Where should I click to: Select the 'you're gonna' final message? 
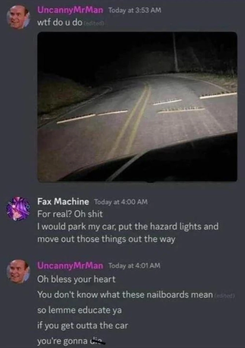tap(70, 341)
